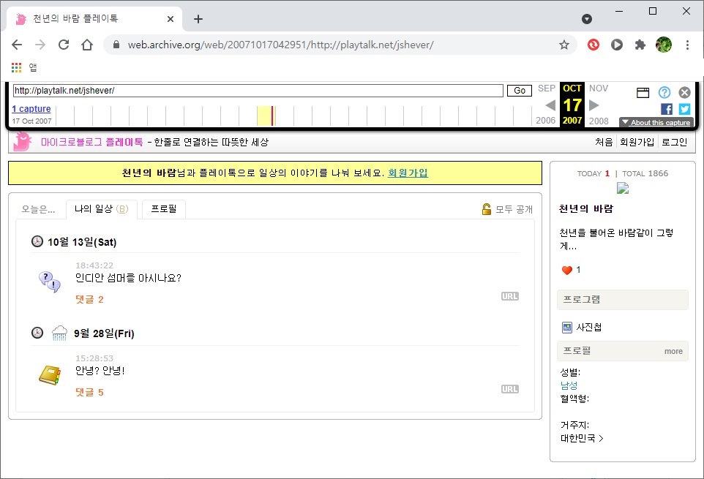The height and width of the screenshot is (479, 704).
Task: Jump to SEP captures
Action: tap(547, 88)
